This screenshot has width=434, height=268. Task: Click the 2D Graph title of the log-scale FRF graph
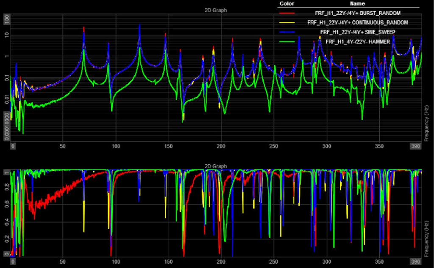click(216, 10)
